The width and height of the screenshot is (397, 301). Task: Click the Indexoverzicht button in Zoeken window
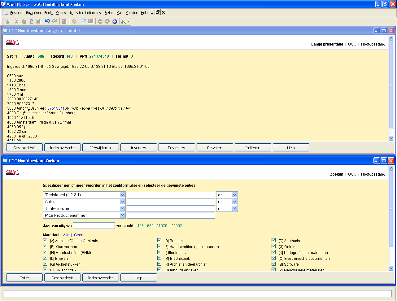(x=100, y=278)
